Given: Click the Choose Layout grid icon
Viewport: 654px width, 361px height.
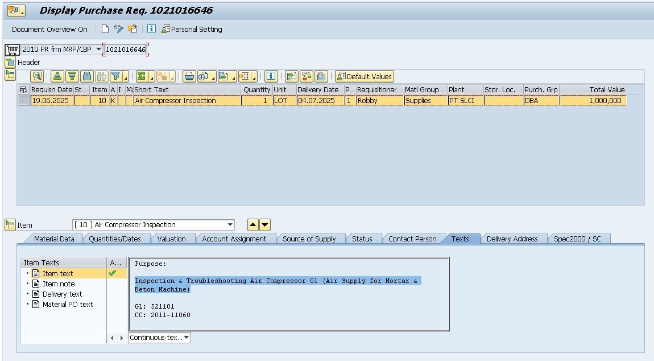Looking at the screenshot, I should tap(245, 76).
